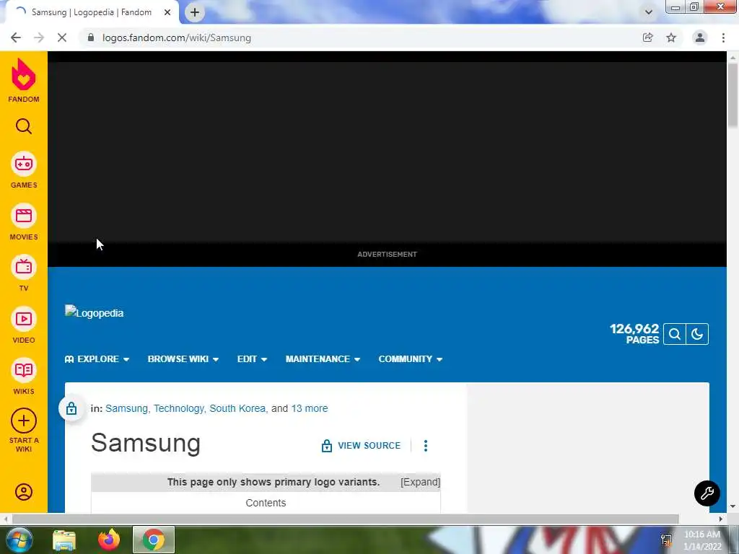The width and height of the screenshot is (739, 554).
Task: Select the Samsung Logopedia browser tab
Action: 92,12
